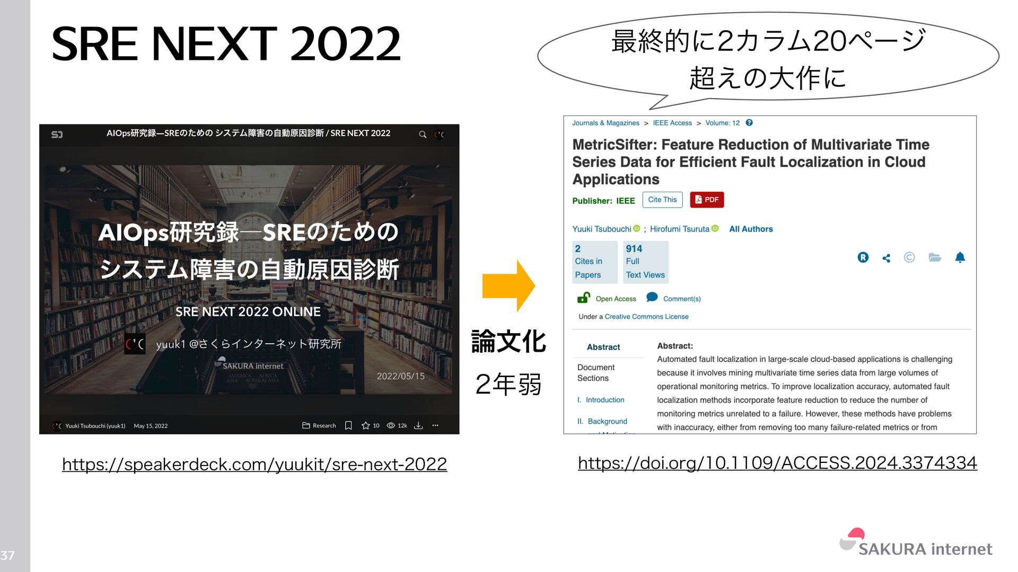Click the blue R rights icon

(x=863, y=257)
